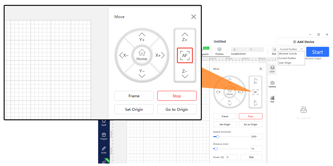Click the Add Device button
The image size is (333, 166).
click(x=304, y=42)
